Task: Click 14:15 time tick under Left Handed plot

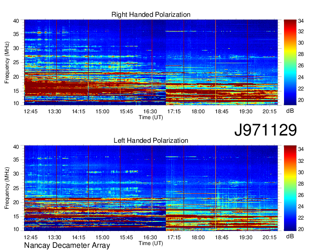Action: click(79, 237)
